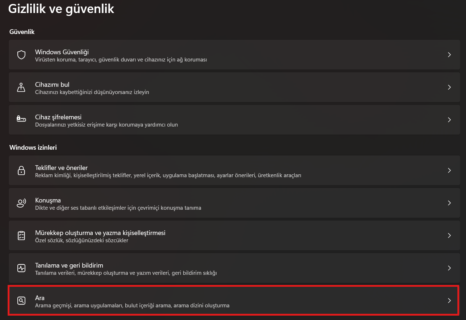Expand Windows Güvenliği via its chevron
Screen dimensions: 466x320
[x=449, y=55]
